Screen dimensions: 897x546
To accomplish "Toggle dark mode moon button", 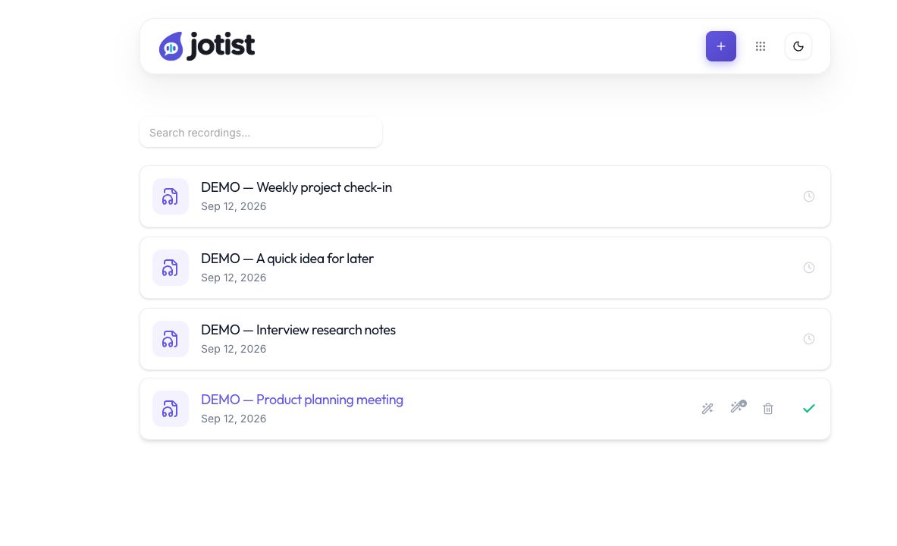I will pyautogui.click(x=798, y=46).
